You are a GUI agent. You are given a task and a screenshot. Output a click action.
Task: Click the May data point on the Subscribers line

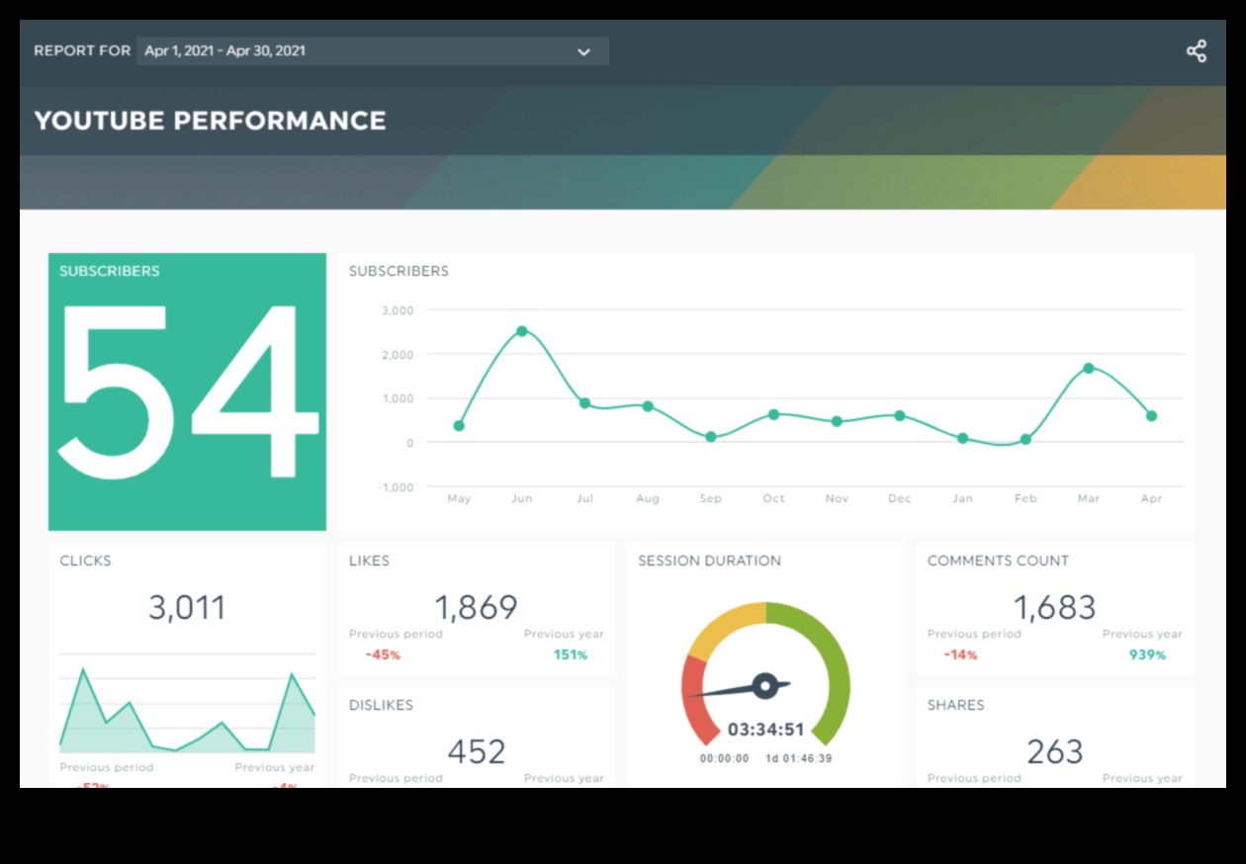459,426
